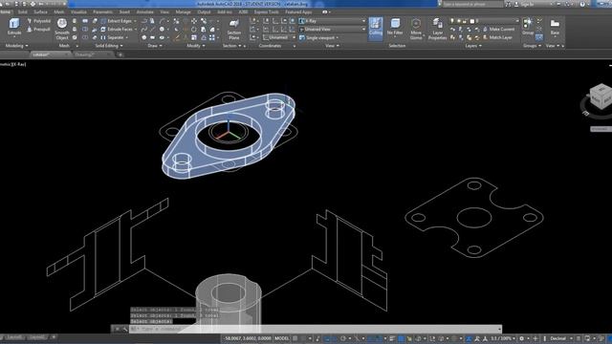Expand the Layers panel
This screenshot has width=612, height=344.
point(473,46)
